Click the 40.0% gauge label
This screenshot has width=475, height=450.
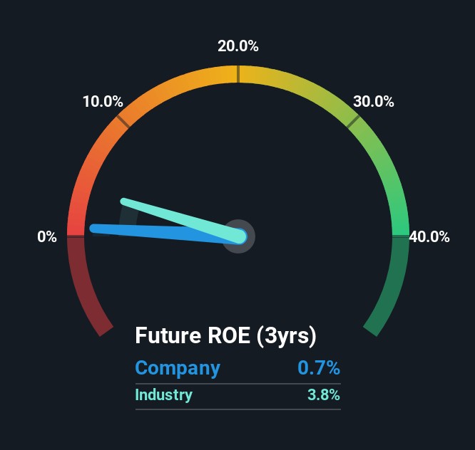[429, 237]
